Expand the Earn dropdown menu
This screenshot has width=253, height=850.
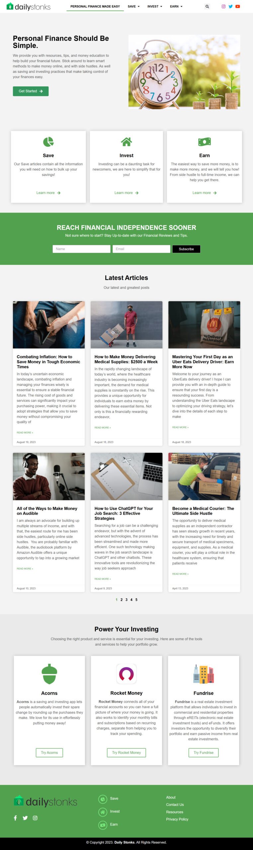176,6
